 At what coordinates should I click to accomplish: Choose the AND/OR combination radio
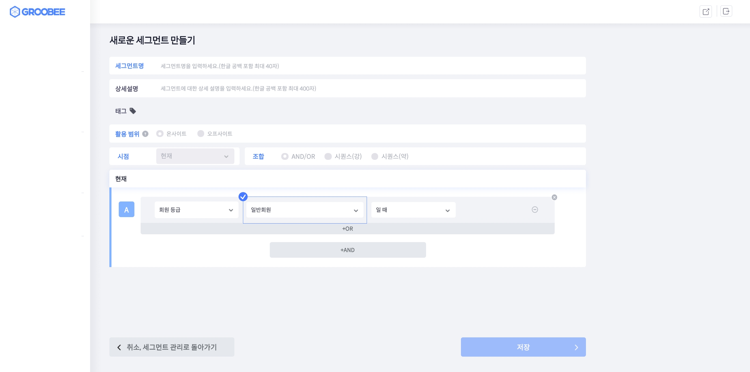285,157
